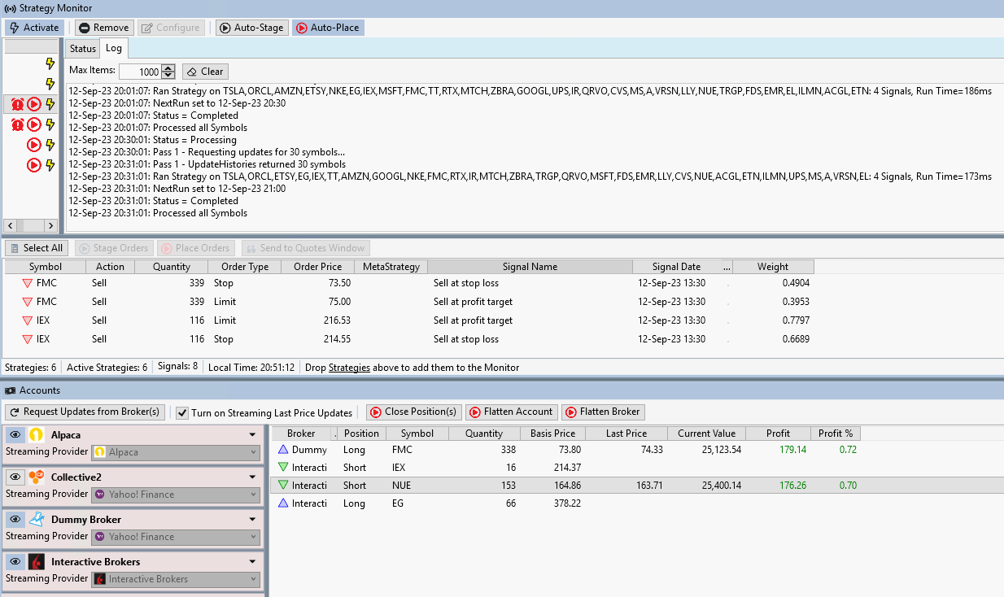Click the Dummy Broker logo icon
The height and width of the screenshot is (597, 1004).
click(36, 520)
